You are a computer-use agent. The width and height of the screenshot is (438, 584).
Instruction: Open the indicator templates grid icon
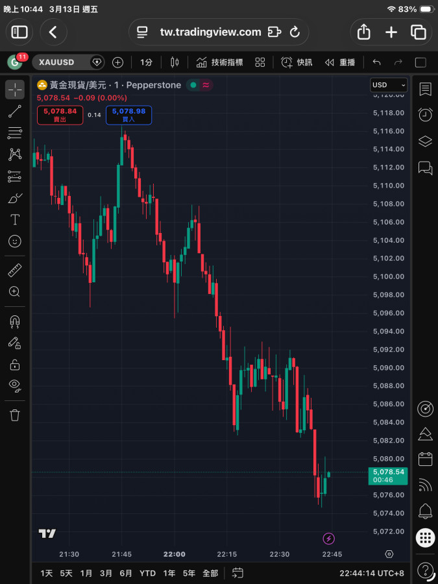point(260,62)
